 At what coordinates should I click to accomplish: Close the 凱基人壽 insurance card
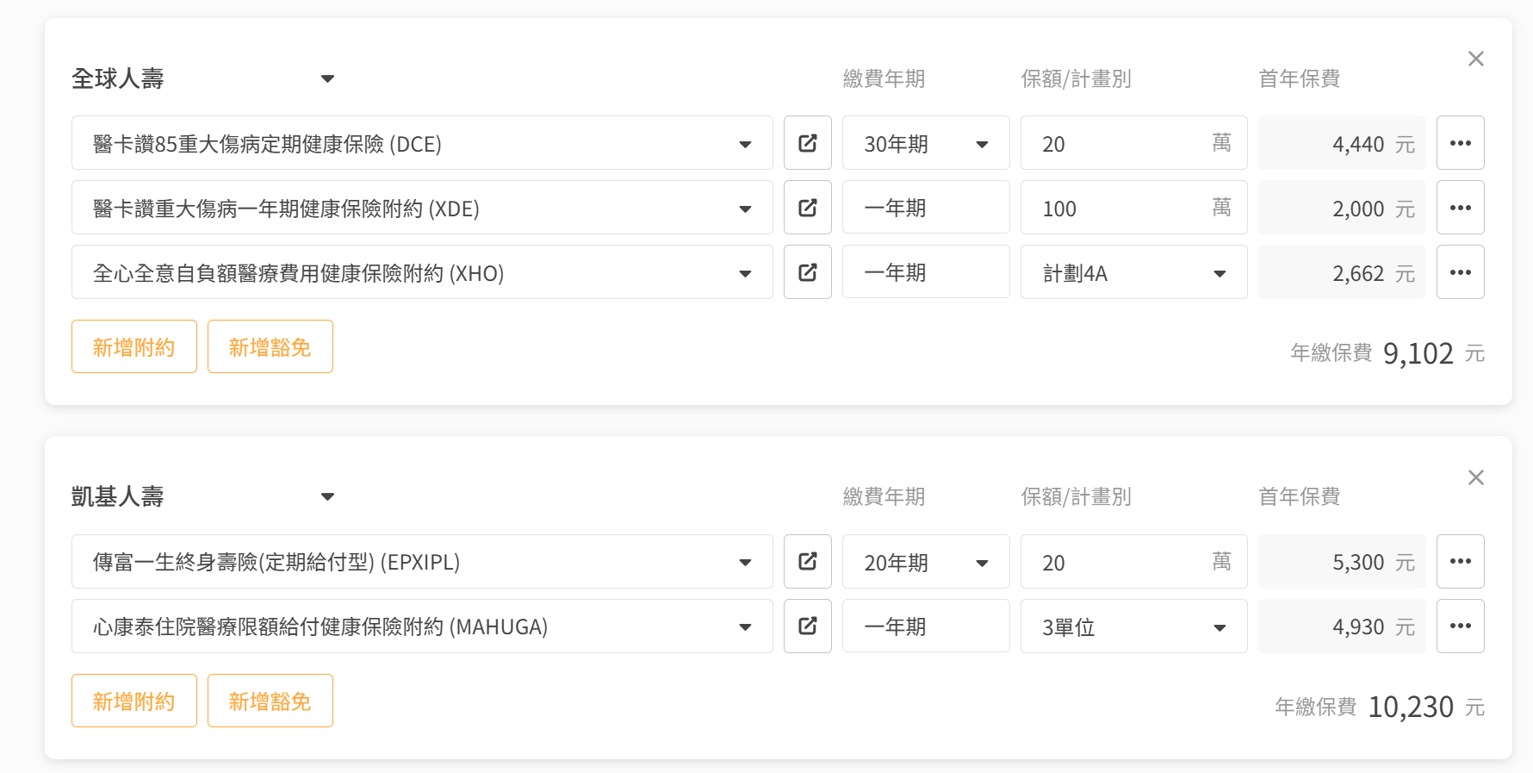coord(1475,477)
